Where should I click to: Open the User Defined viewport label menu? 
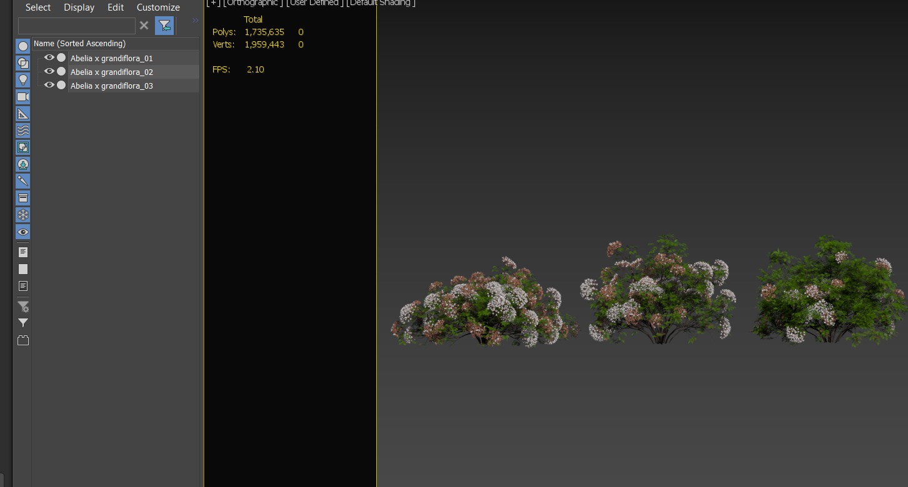(314, 3)
